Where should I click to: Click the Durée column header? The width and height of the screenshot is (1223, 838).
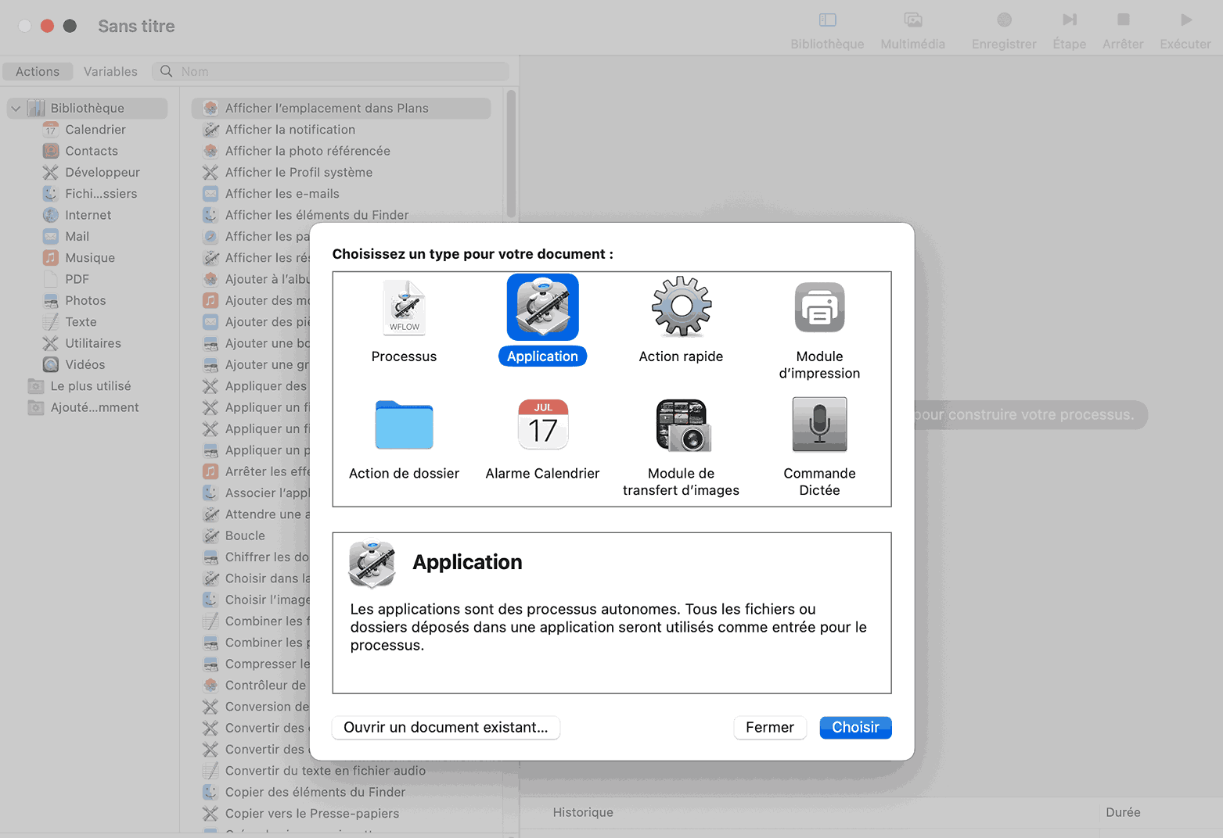coord(1123,812)
